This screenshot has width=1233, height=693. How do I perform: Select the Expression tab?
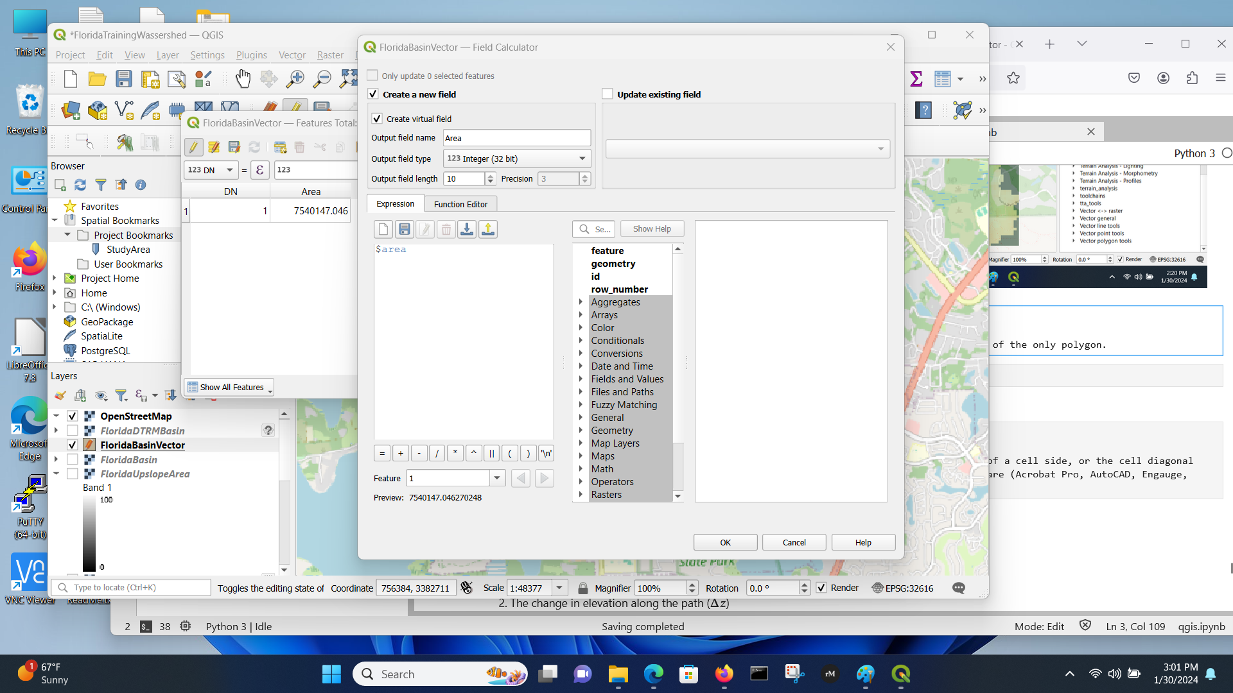395,203
